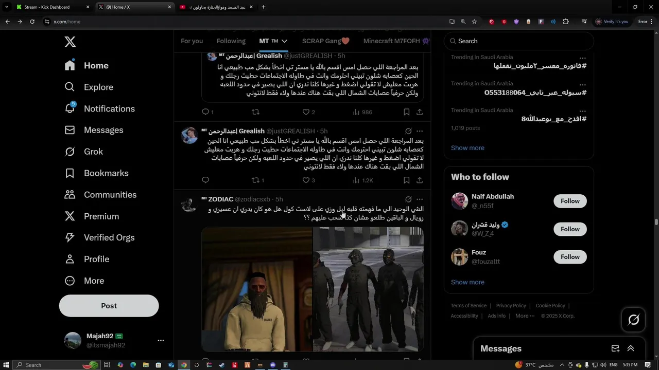The height and width of the screenshot is (370, 659).
Task: Reply to Grealish's post with 1.2K views
Action: (x=205, y=180)
